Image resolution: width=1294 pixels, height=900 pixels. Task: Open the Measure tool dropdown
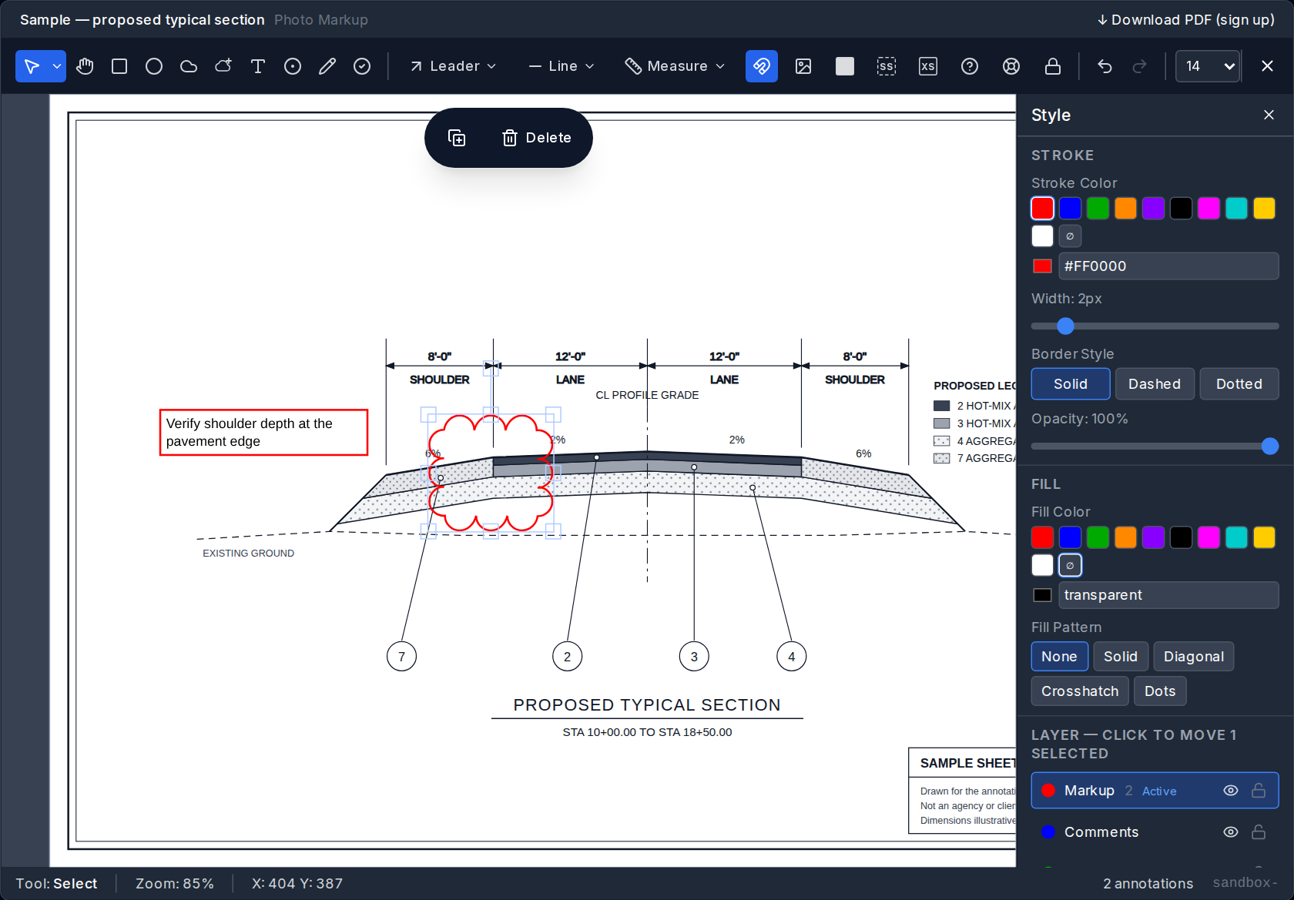[675, 66]
